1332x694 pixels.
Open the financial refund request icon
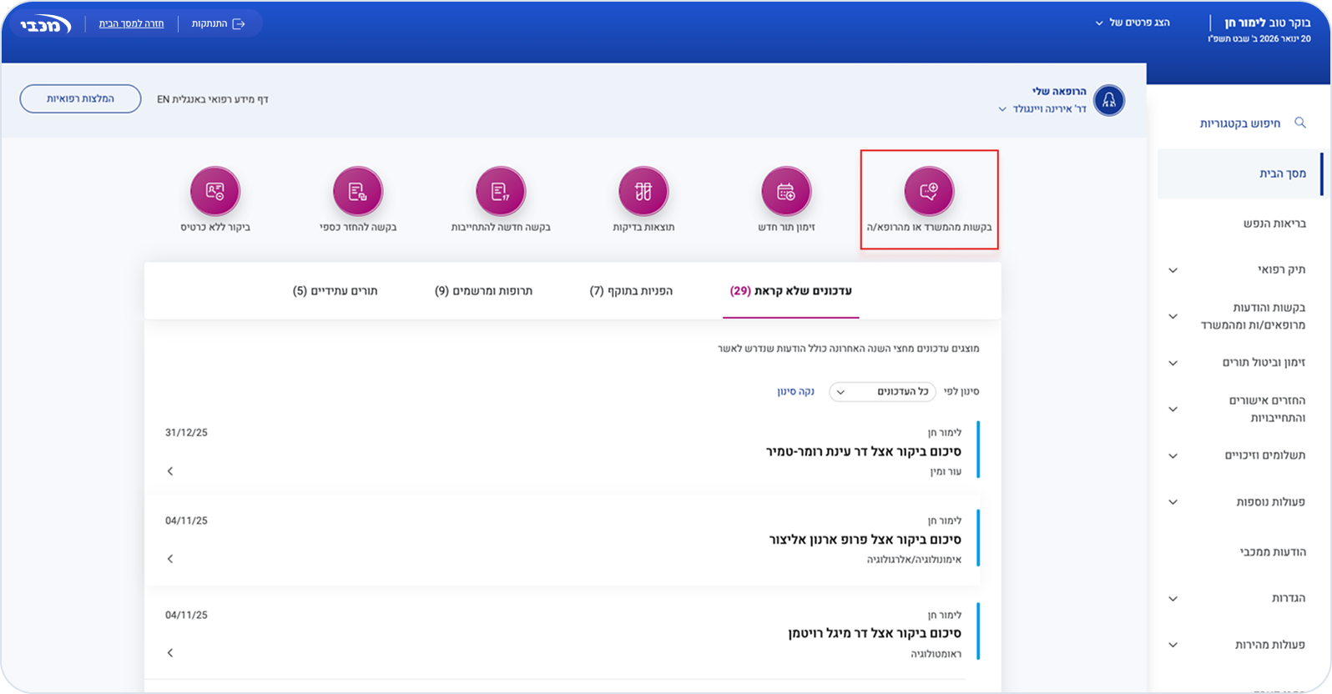pyautogui.click(x=357, y=191)
